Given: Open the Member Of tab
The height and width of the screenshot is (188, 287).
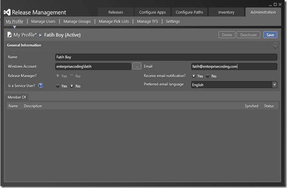Looking at the screenshot, I should [x=17, y=97].
